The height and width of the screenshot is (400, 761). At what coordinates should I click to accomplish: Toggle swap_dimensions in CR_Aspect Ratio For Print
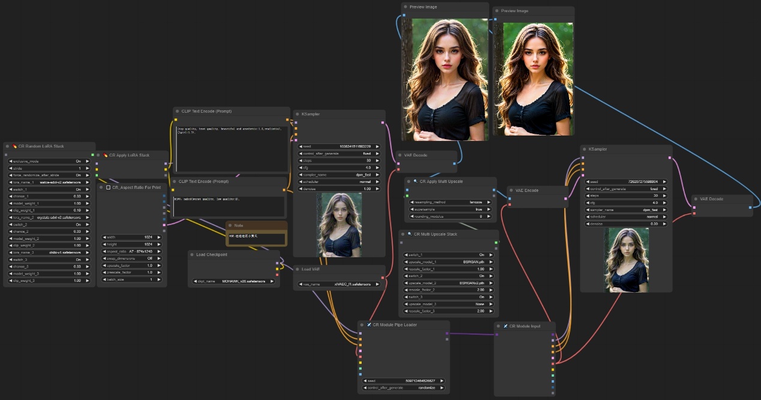(x=131, y=258)
